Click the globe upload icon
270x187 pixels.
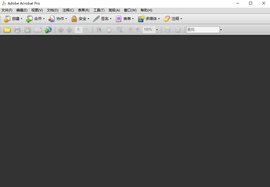coord(48,30)
